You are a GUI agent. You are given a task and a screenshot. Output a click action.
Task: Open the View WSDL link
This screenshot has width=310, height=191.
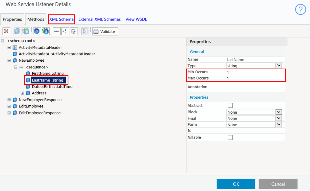136,19
